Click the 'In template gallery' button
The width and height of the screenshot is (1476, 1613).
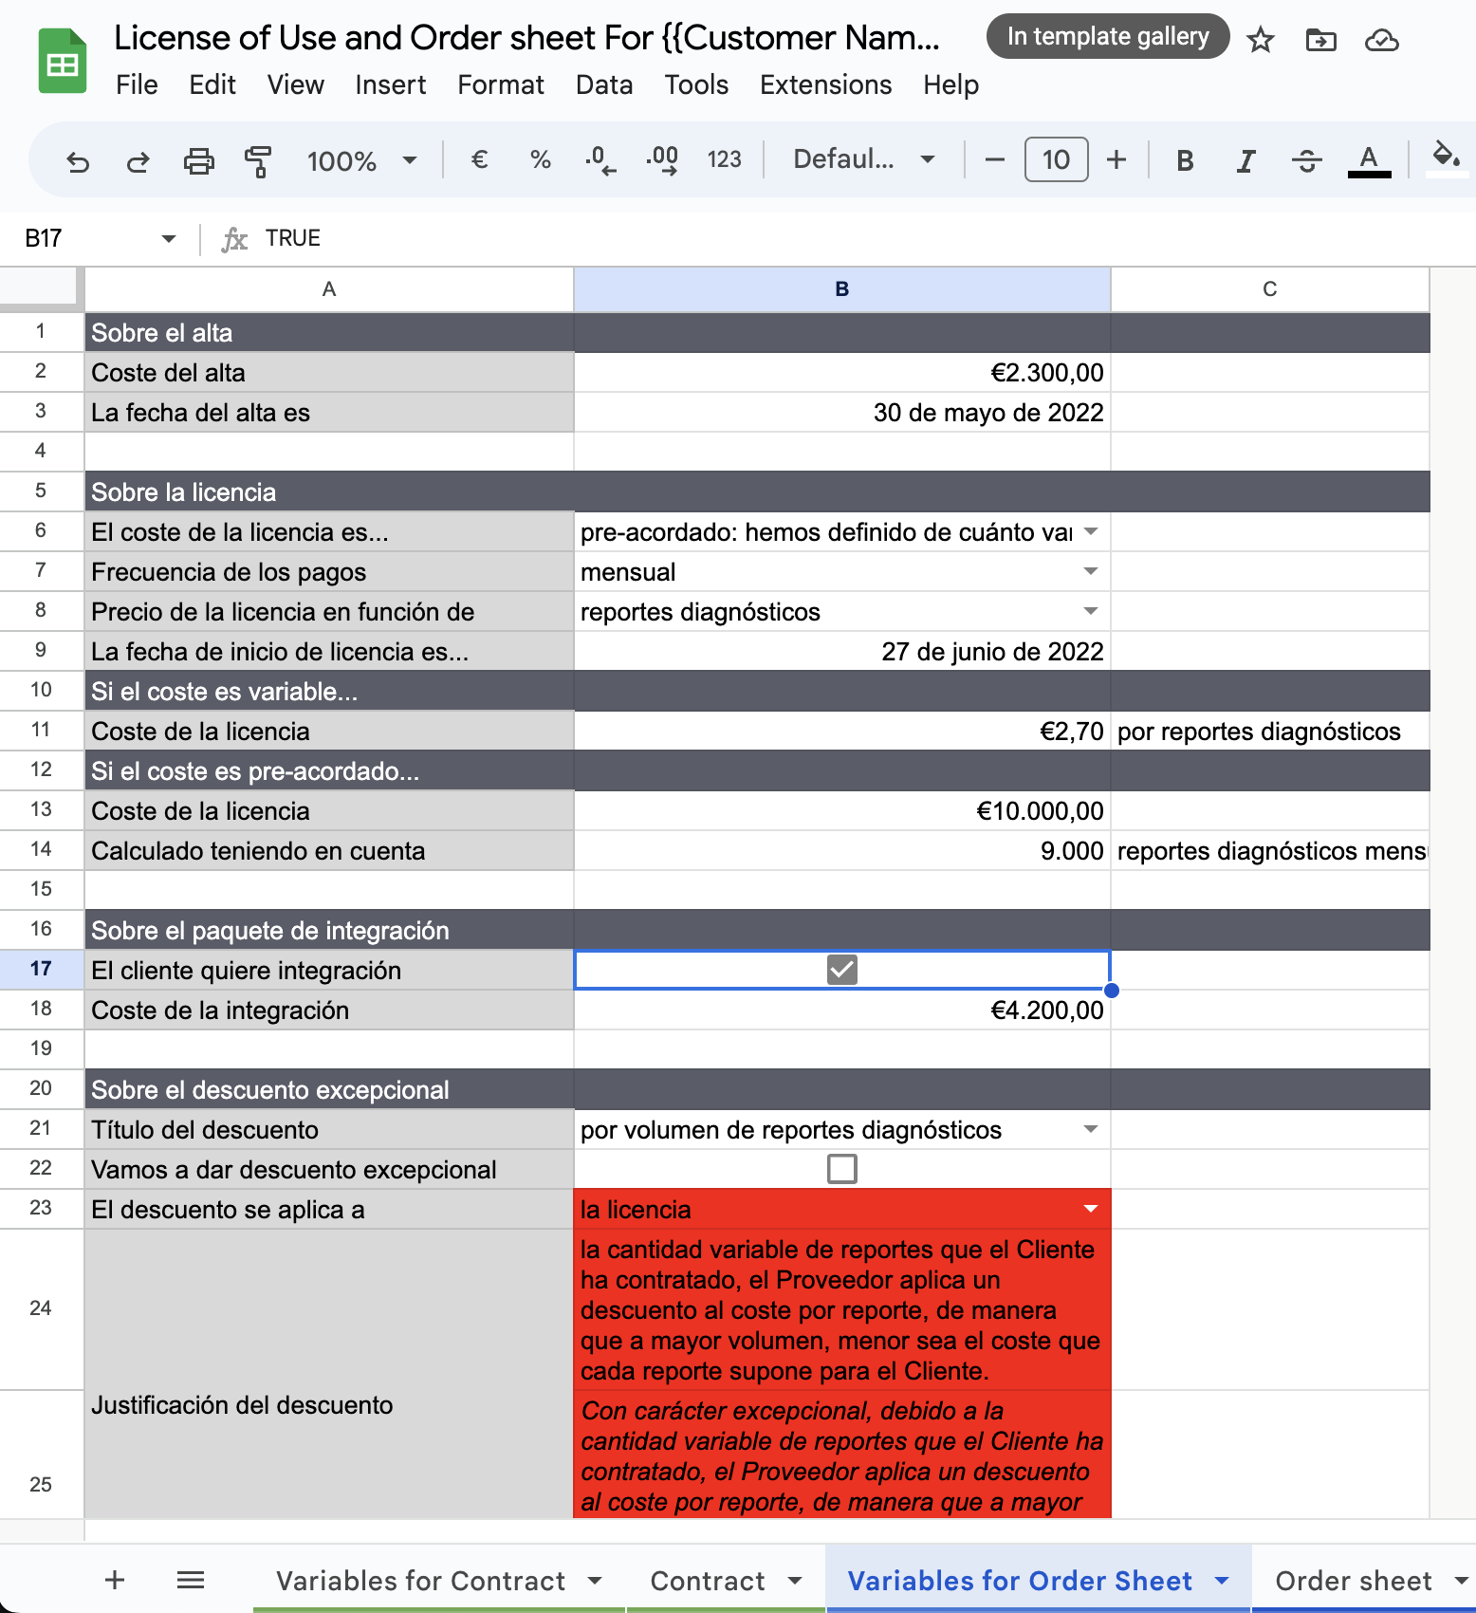point(1107,37)
